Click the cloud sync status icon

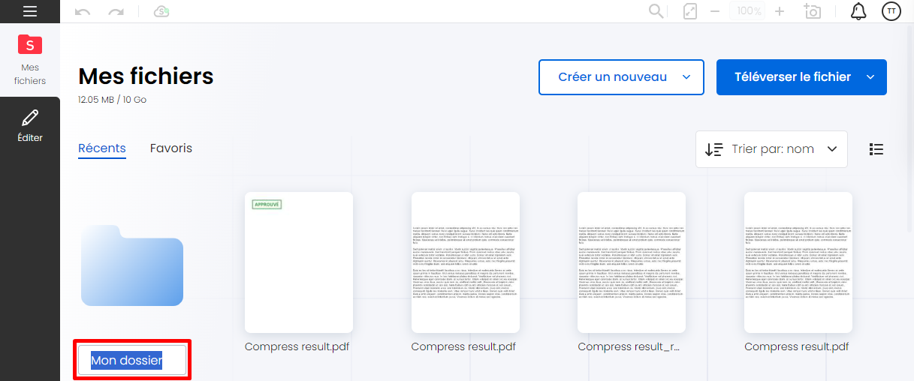pyautogui.click(x=161, y=11)
